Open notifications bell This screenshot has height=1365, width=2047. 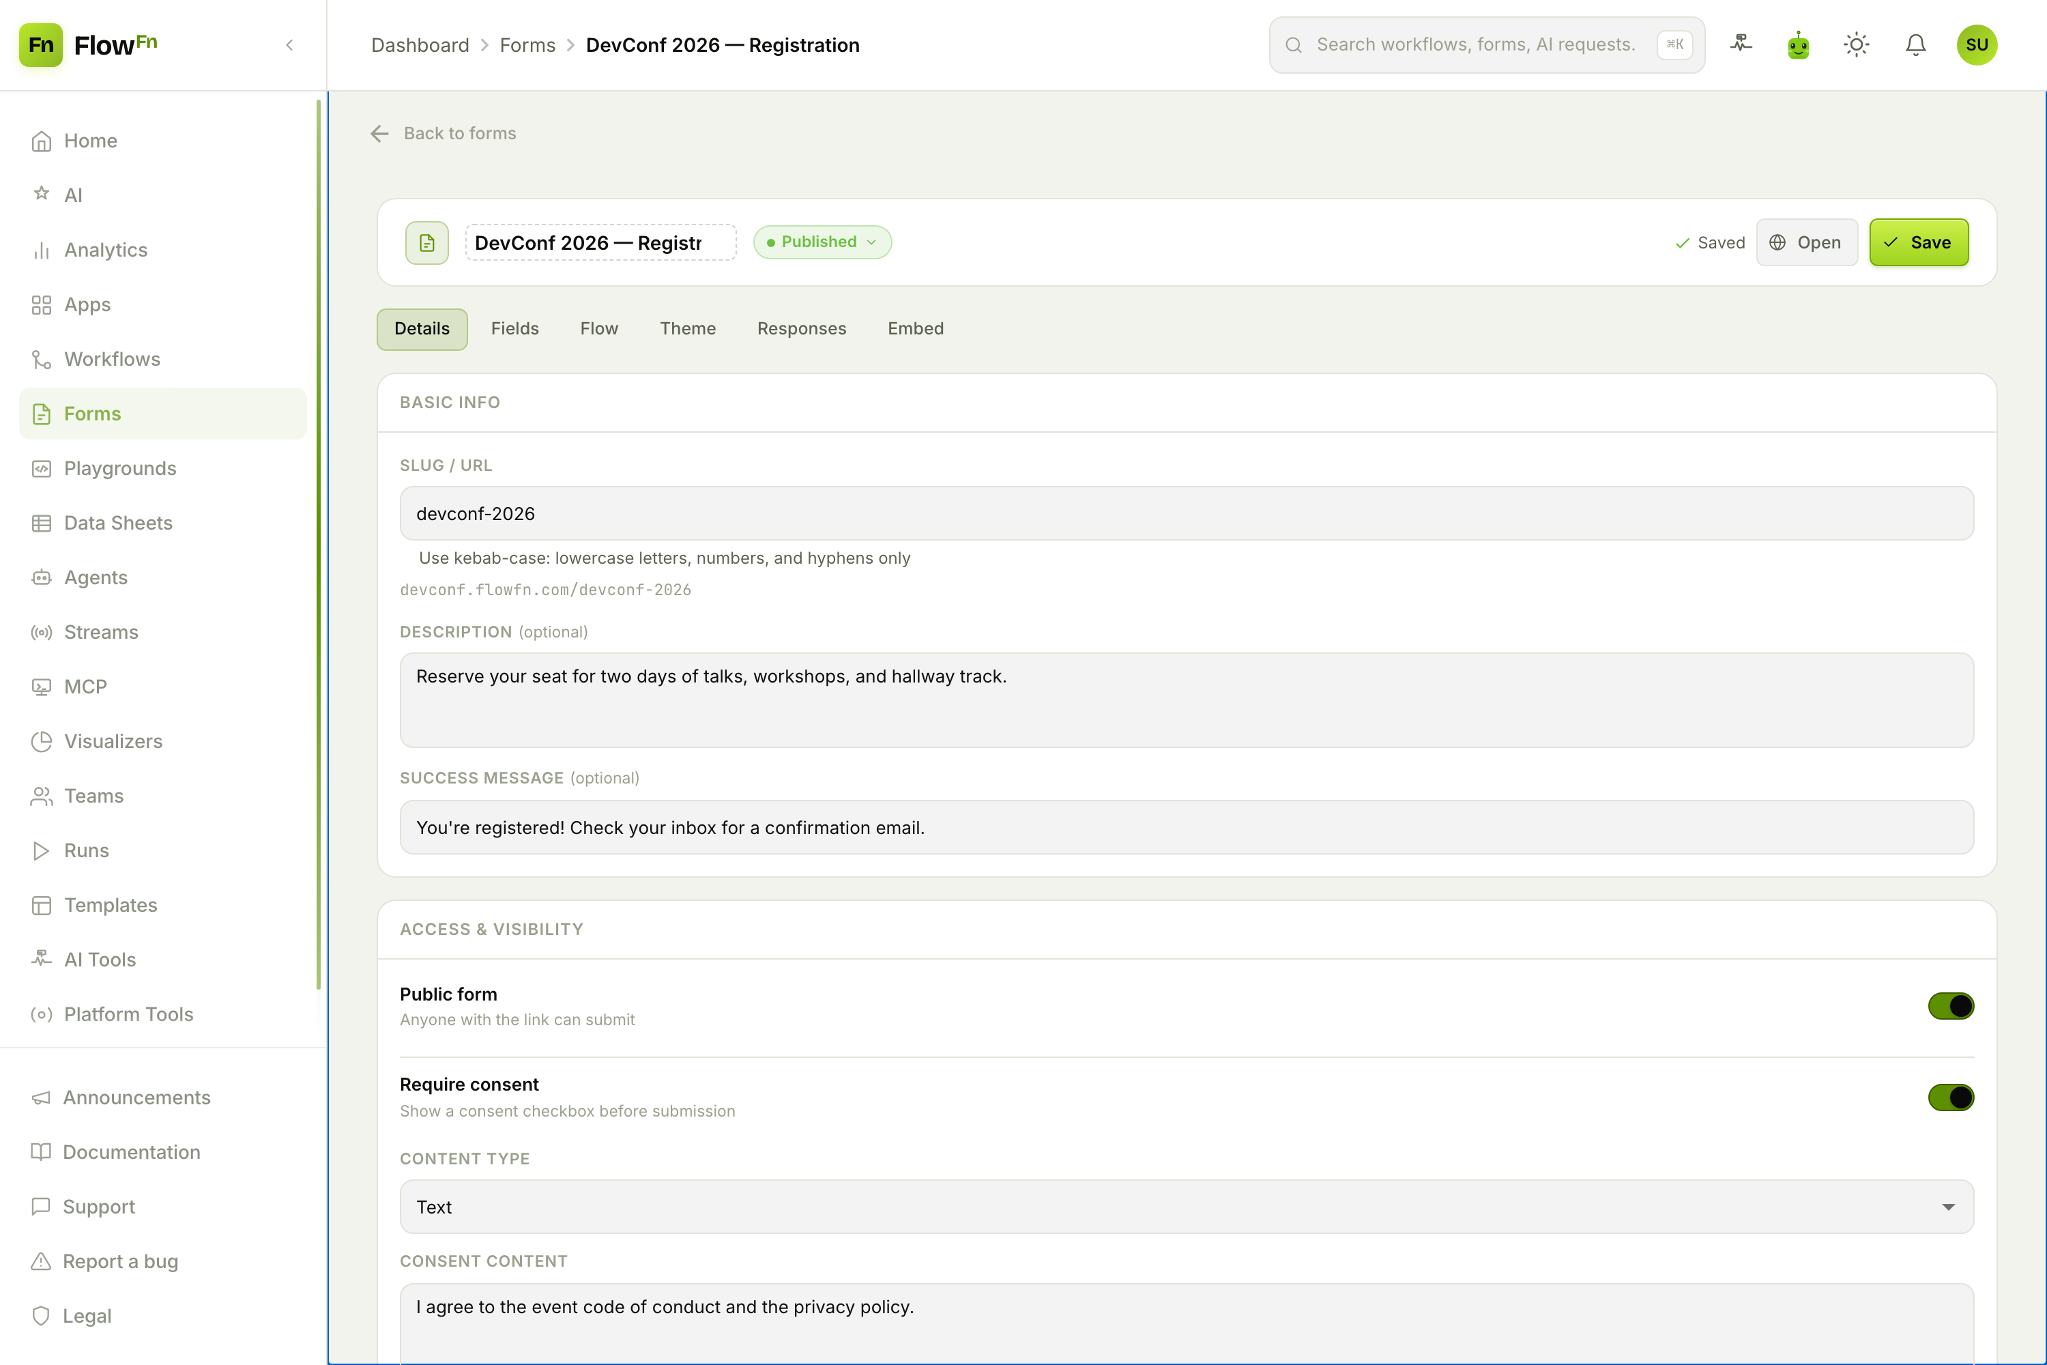1915,44
